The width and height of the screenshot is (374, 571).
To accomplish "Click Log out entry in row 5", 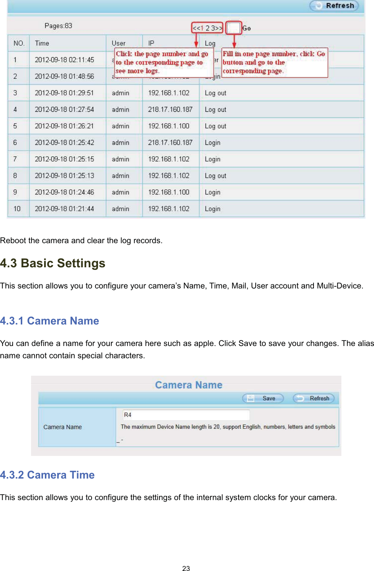I will pos(216,126).
